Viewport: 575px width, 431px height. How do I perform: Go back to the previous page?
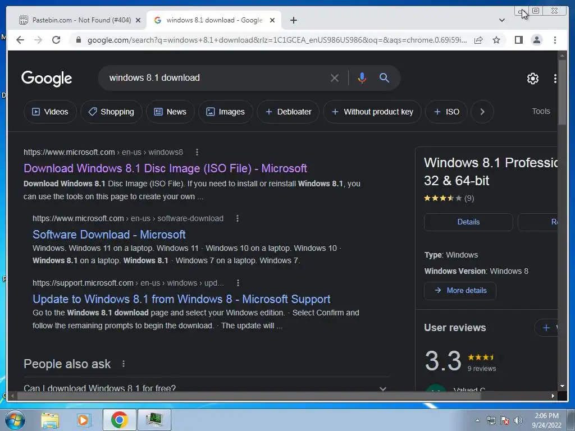(20, 40)
